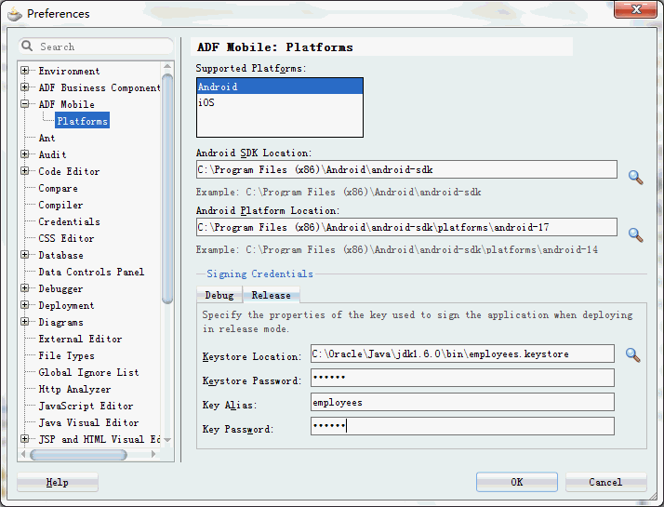Screen dimensions: 664x507
Task: Click the Keystore Location text field
Action: pyautogui.click(x=462, y=354)
